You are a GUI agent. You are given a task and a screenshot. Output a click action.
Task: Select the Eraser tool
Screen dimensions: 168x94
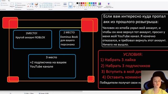pos(28,7)
